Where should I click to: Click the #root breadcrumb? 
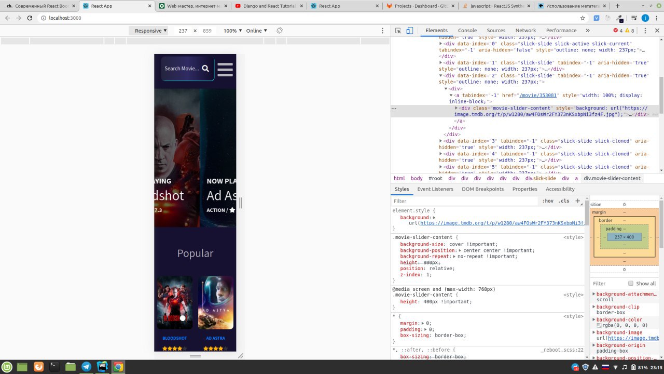point(435,178)
